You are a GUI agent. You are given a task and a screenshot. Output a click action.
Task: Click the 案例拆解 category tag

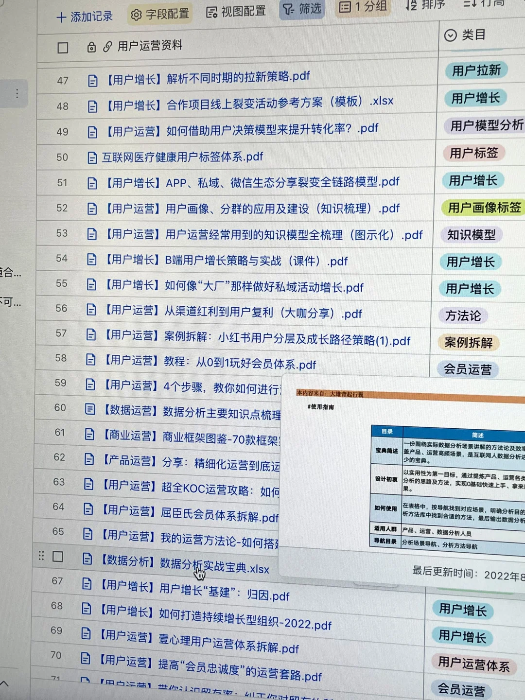pos(469,342)
